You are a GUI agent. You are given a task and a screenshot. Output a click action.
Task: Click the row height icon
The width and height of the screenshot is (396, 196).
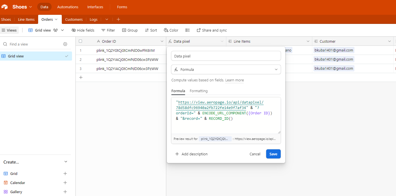pyautogui.click(x=187, y=30)
